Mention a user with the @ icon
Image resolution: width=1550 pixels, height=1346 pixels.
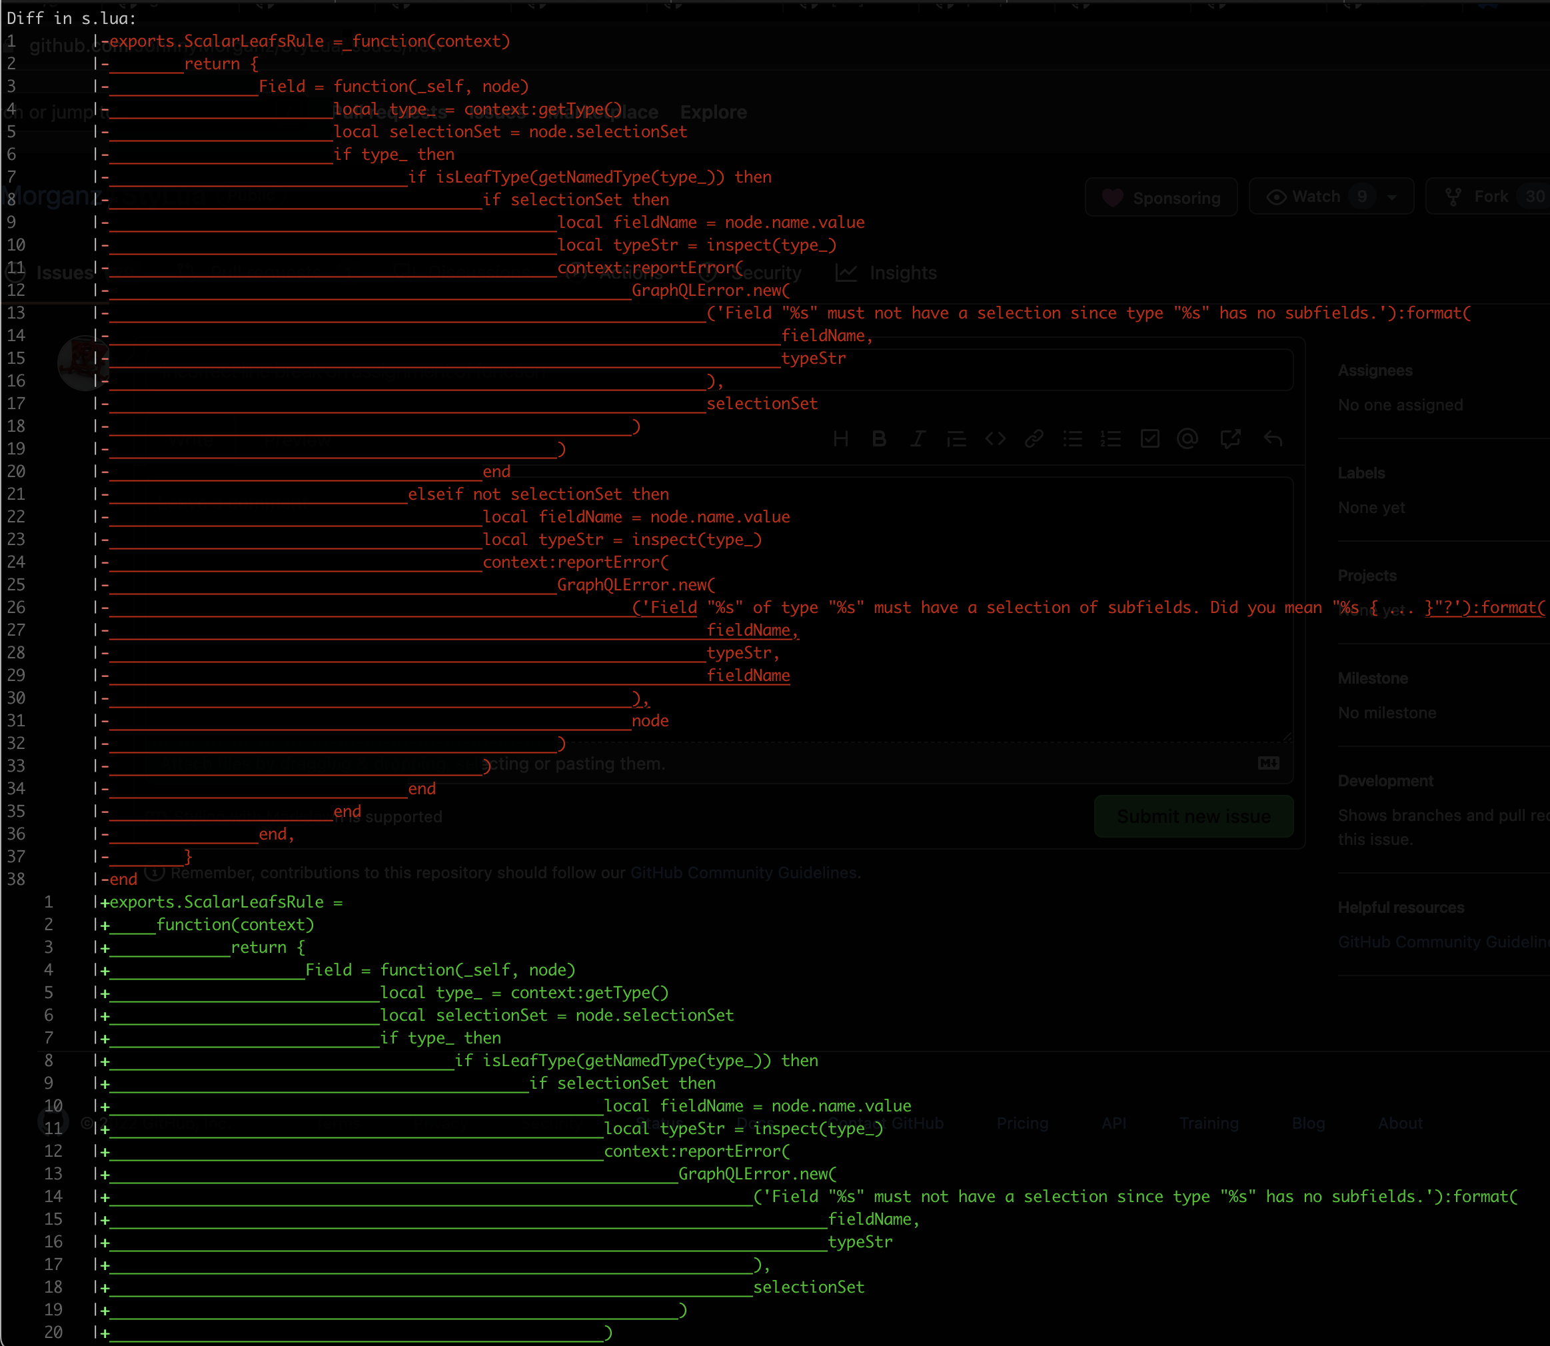(1187, 439)
